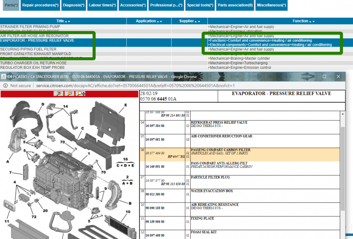Sort Title column ascending with up arrow
Viewport: 353px width, 239px height.
click(x=65, y=21)
